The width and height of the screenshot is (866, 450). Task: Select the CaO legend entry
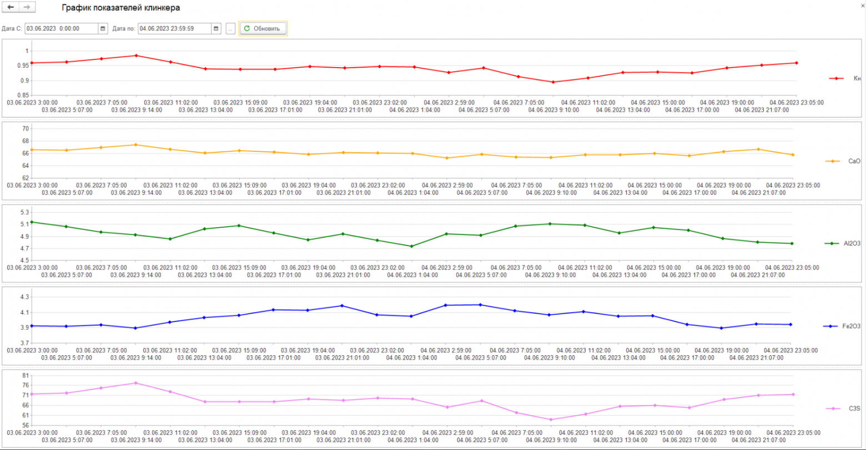pos(843,161)
